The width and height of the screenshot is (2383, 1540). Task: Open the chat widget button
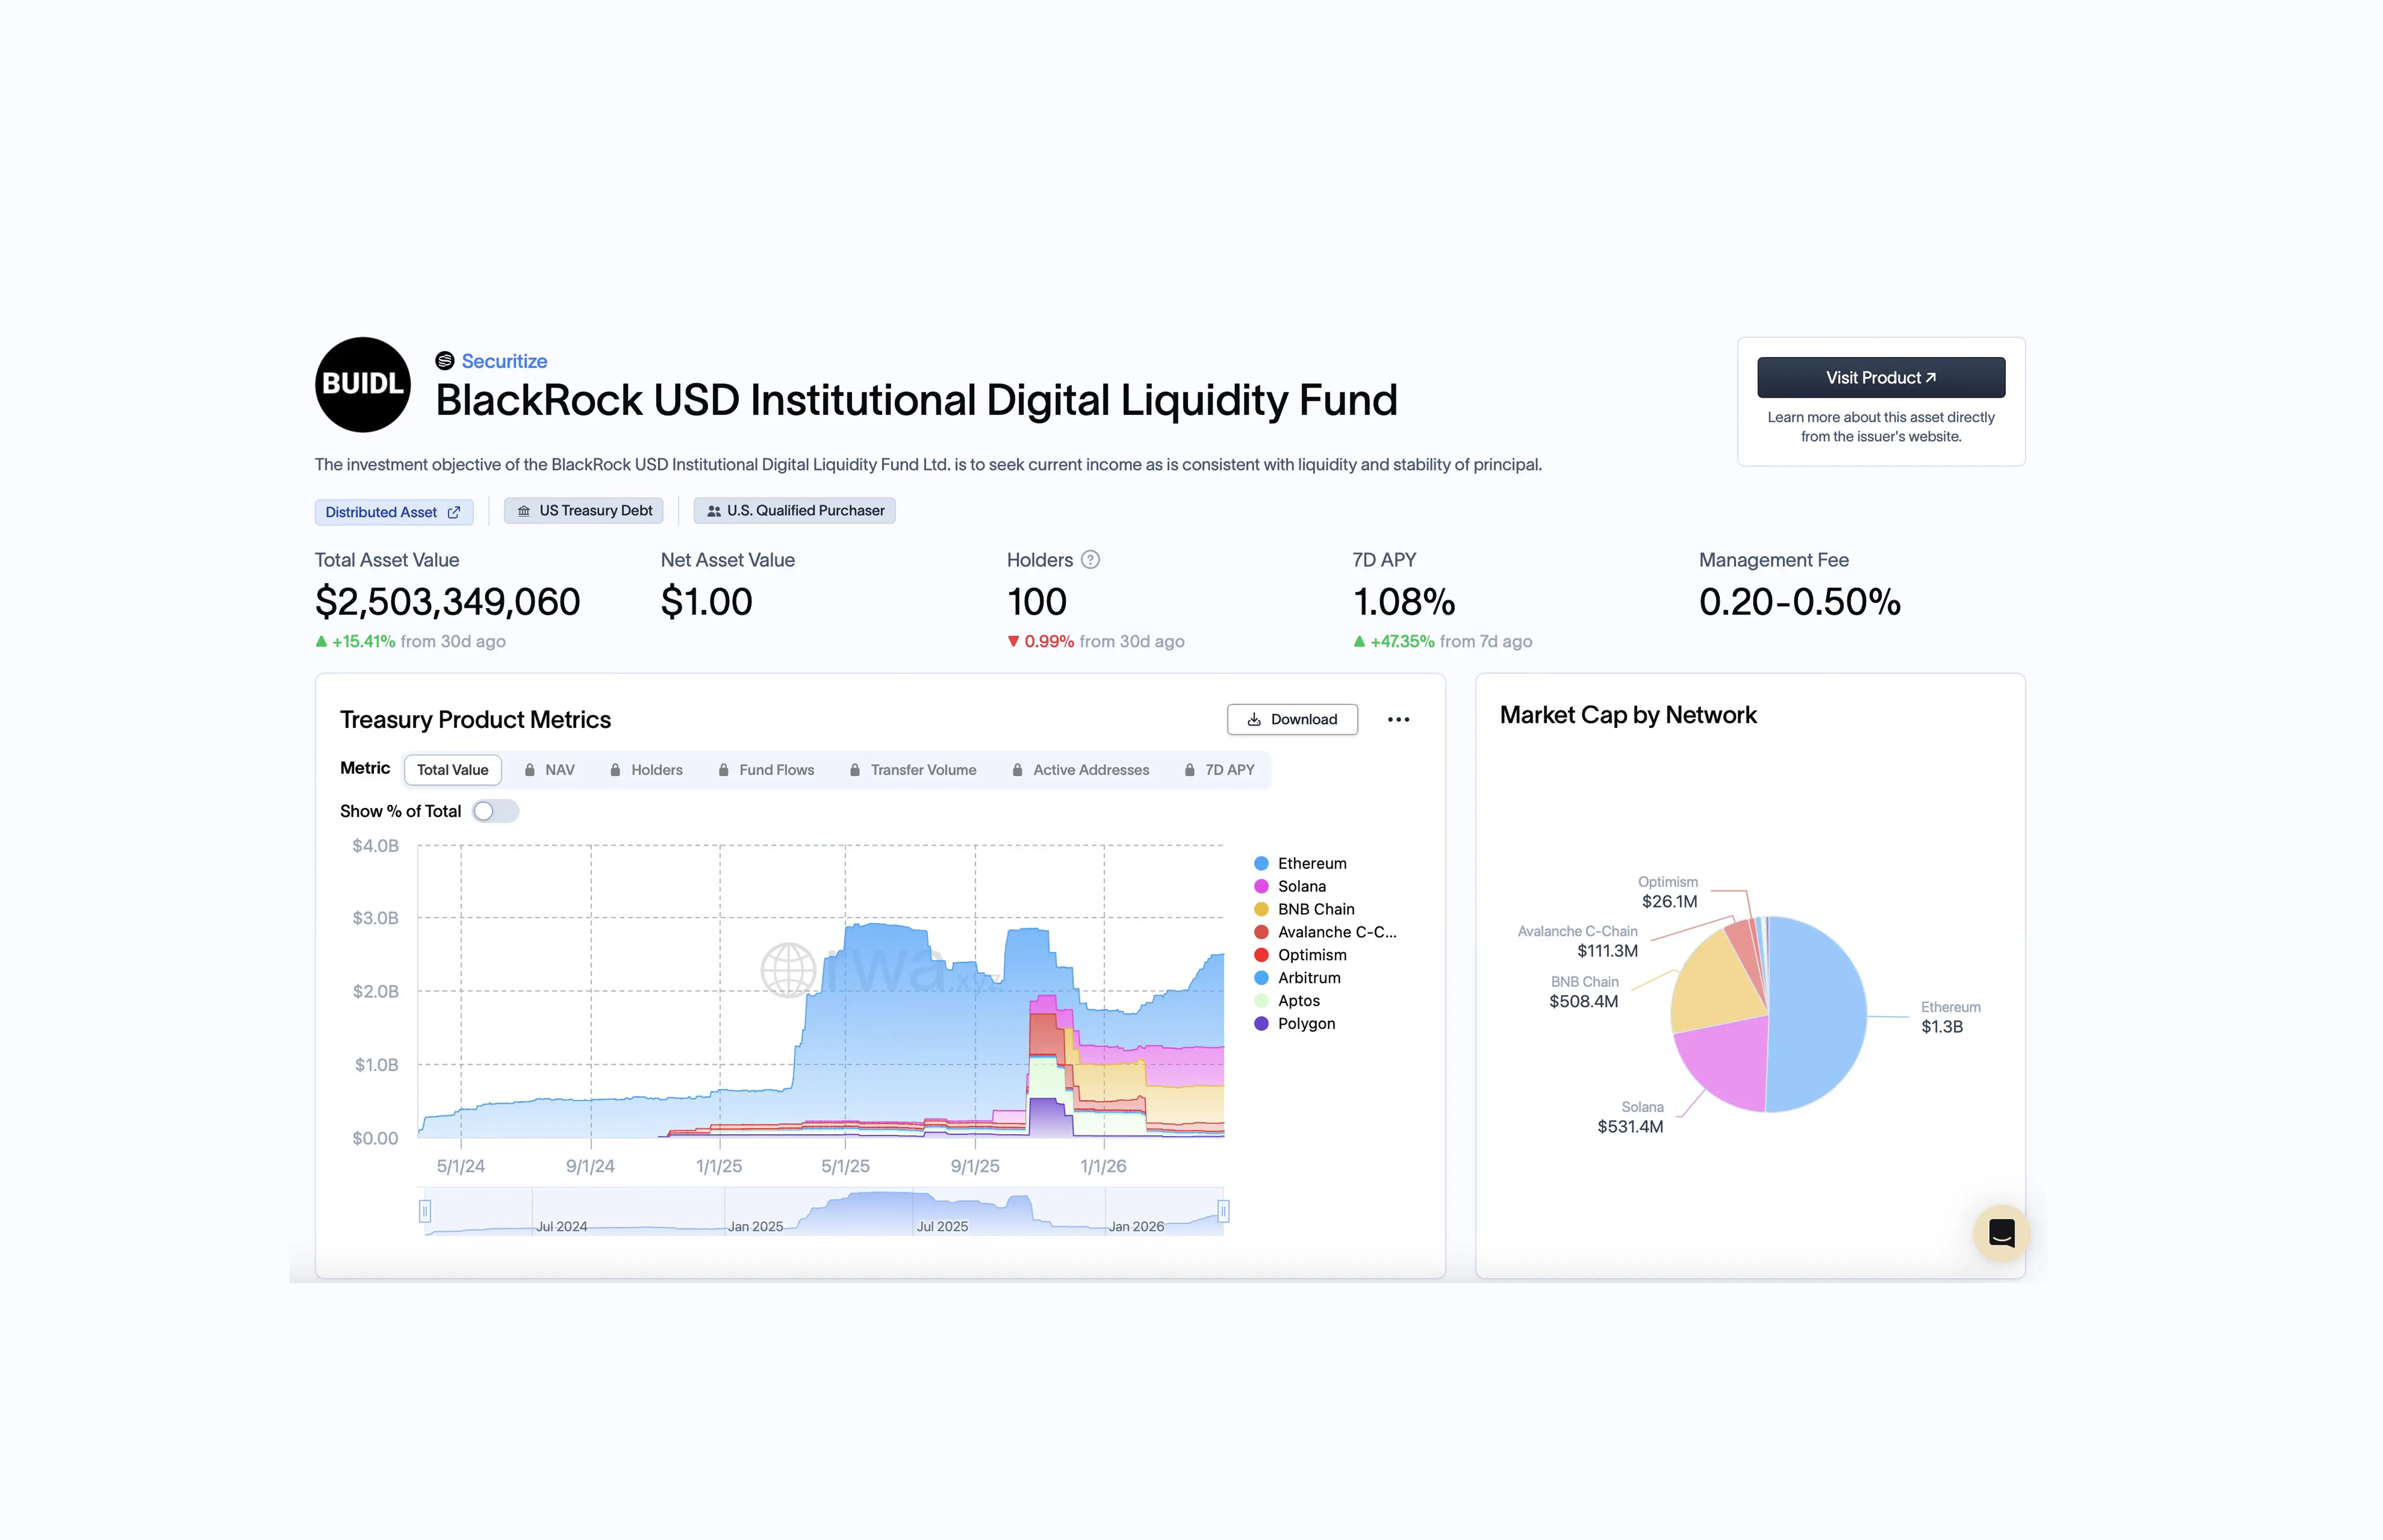(x=2002, y=1233)
